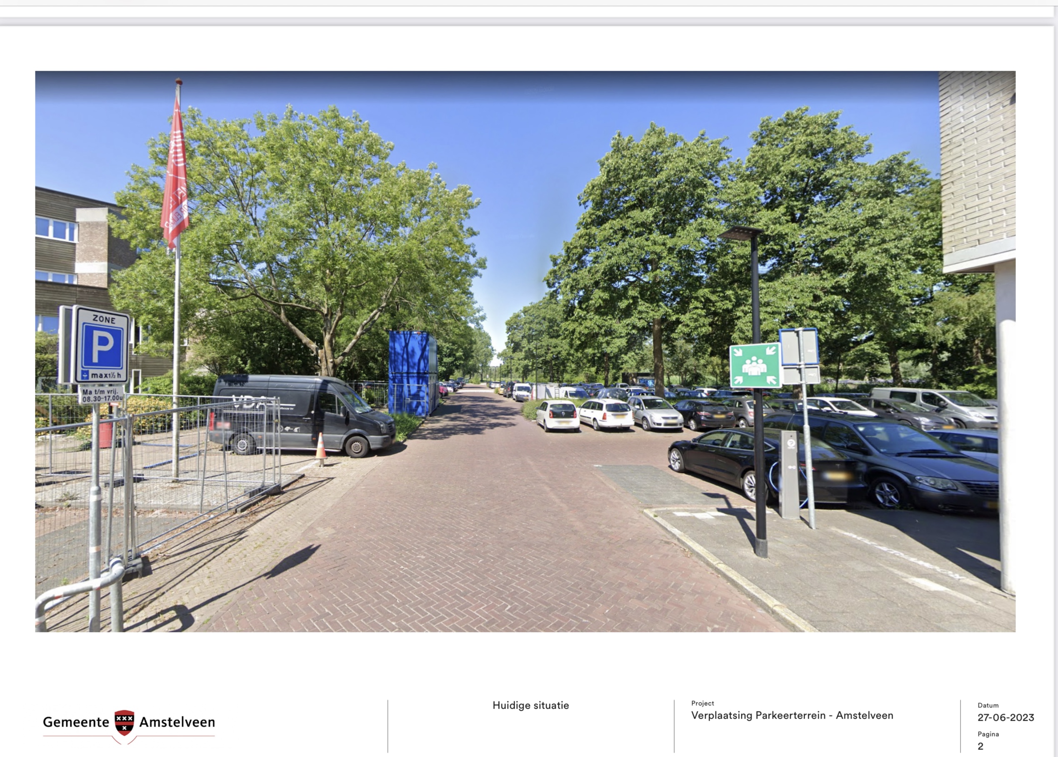Click the Amstelveen coat of arms logo
Screen dimensions: 1058x757
point(124,722)
